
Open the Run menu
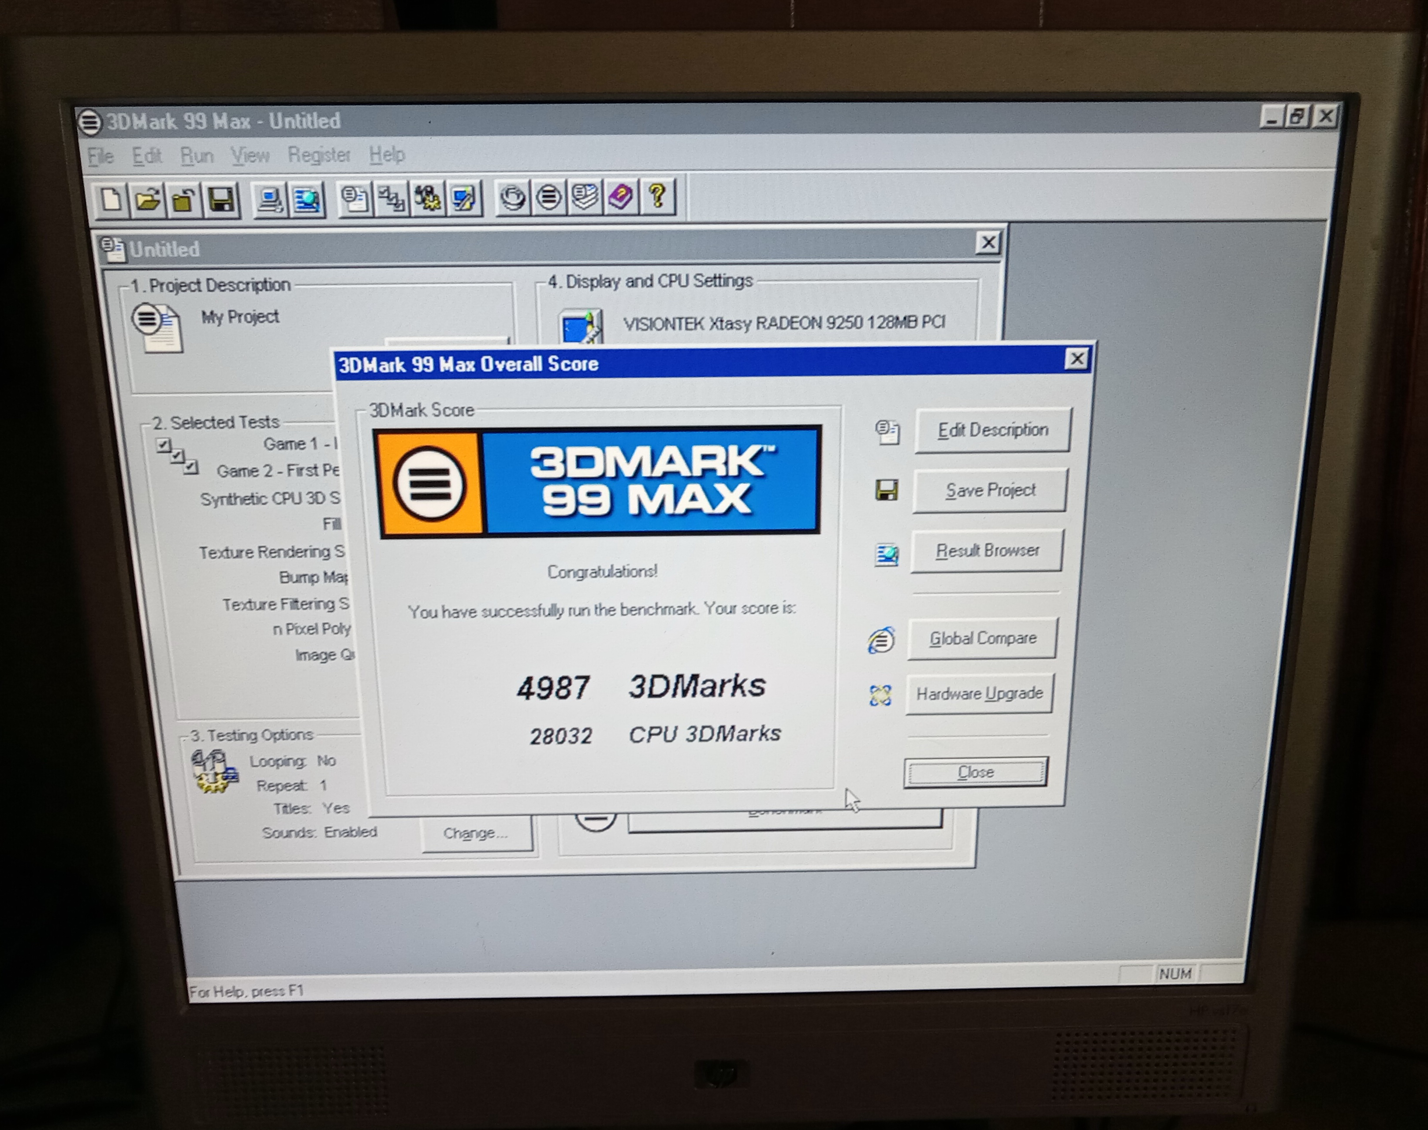pyautogui.click(x=197, y=156)
